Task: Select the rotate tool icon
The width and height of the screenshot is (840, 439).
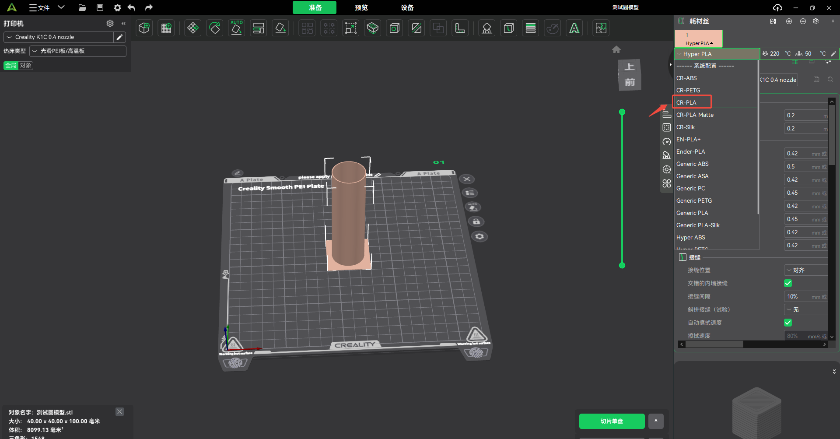Action: tap(215, 28)
